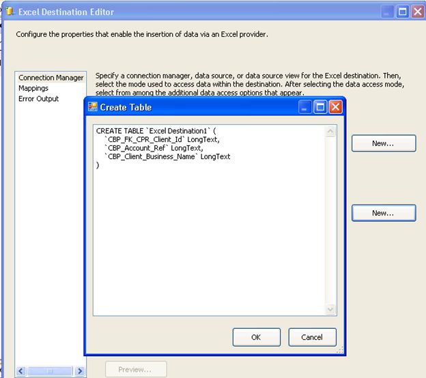Confirm table creation with OK button

pyautogui.click(x=257, y=337)
